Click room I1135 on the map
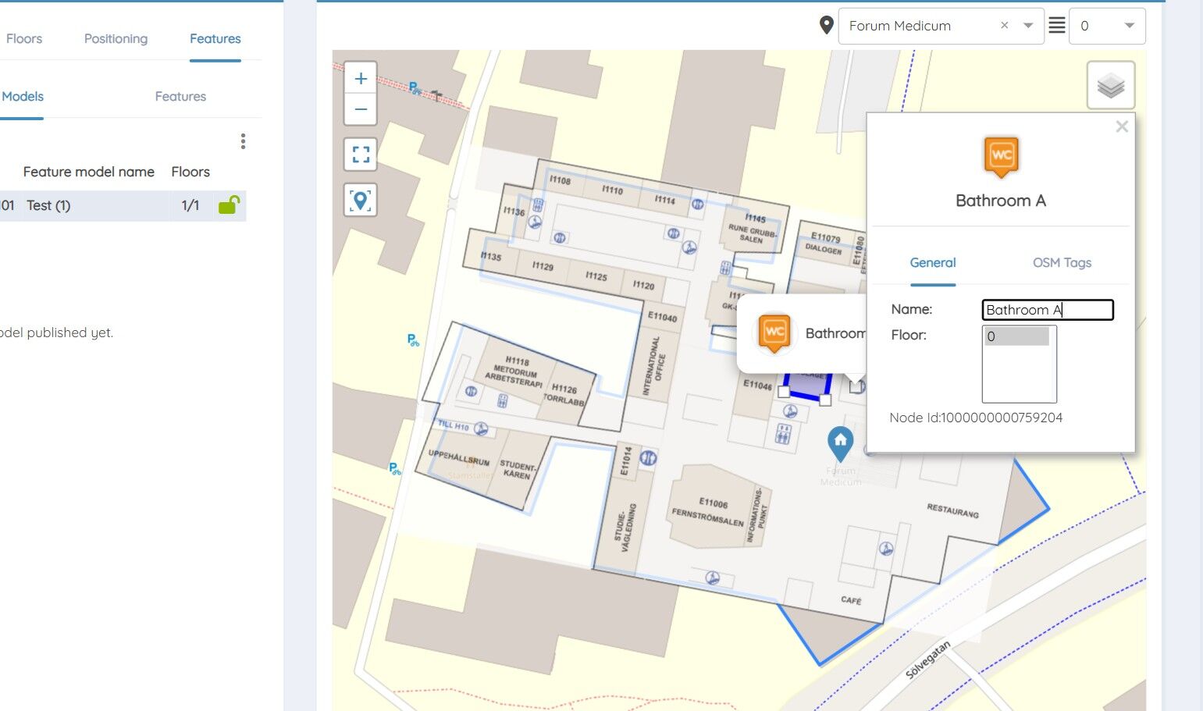Image resolution: width=1203 pixels, height=711 pixels. 491,256
